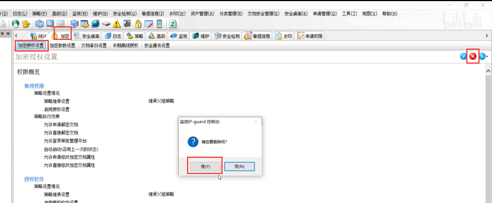The width and height of the screenshot is (492, 203).
Task: Click the blue pencil edit icon
Action: coord(463,56)
